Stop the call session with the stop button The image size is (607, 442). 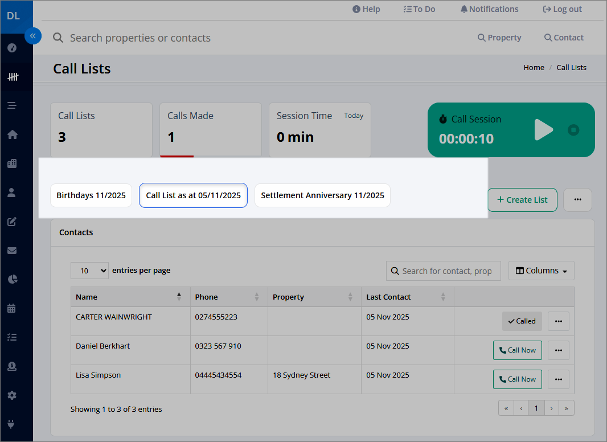click(x=573, y=130)
